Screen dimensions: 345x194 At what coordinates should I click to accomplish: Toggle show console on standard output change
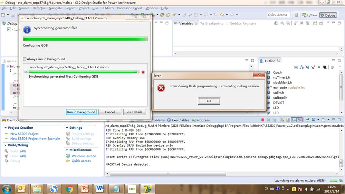294,120
